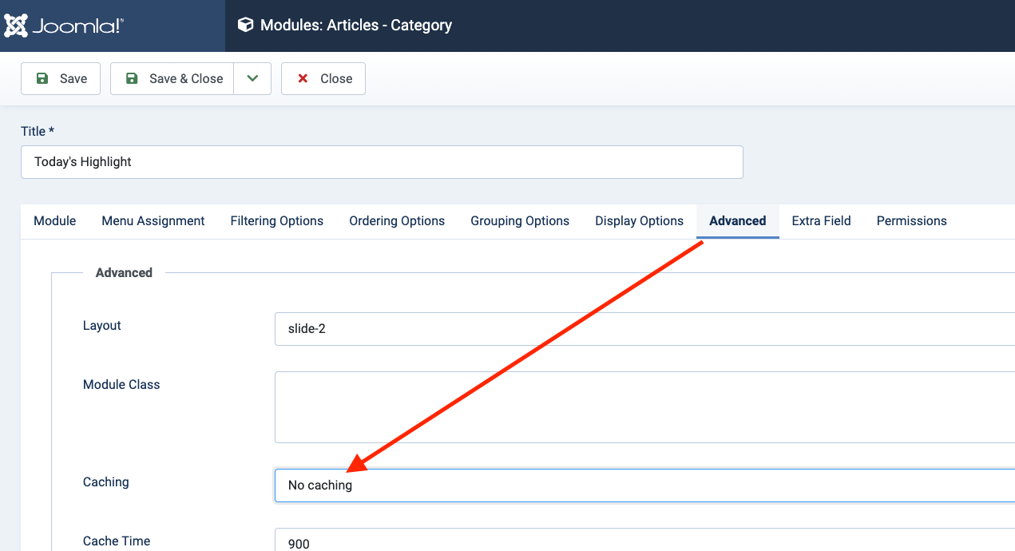1015x551 pixels.
Task: Open the Menu Assignment tab
Action: (153, 221)
